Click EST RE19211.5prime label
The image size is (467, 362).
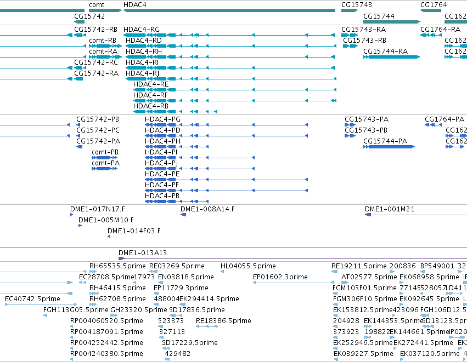coord(359,266)
